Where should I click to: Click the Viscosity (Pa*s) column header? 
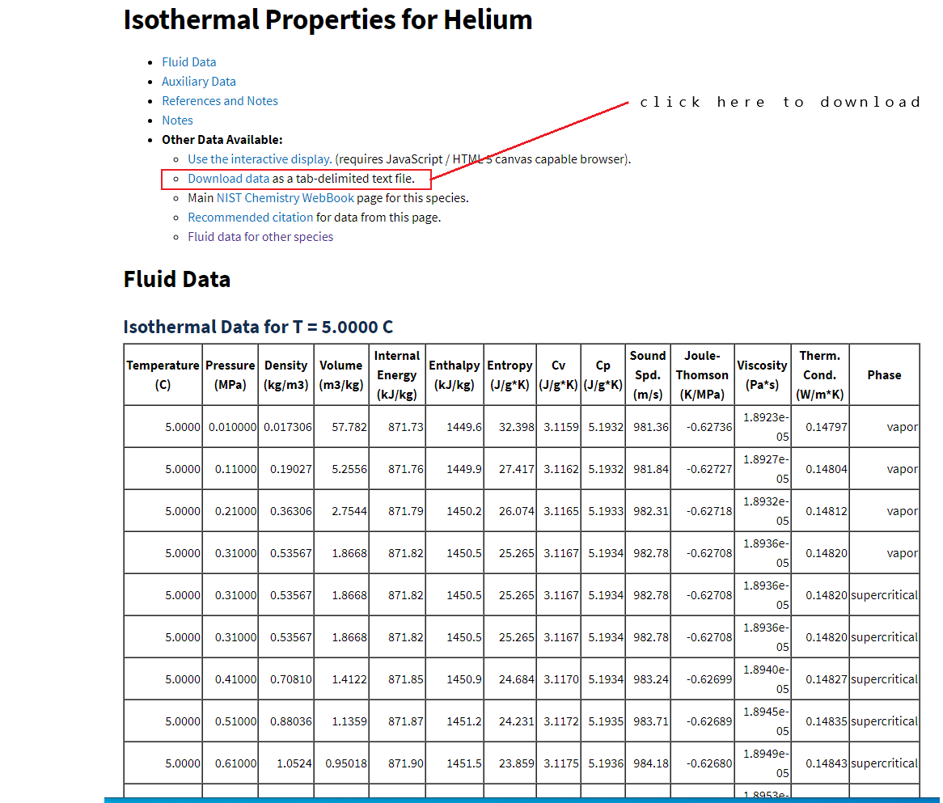click(762, 374)
